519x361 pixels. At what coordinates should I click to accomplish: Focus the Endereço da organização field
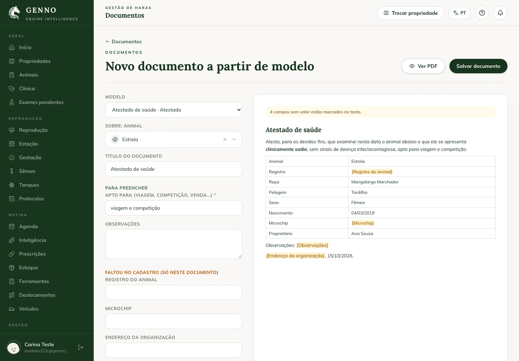174,350
